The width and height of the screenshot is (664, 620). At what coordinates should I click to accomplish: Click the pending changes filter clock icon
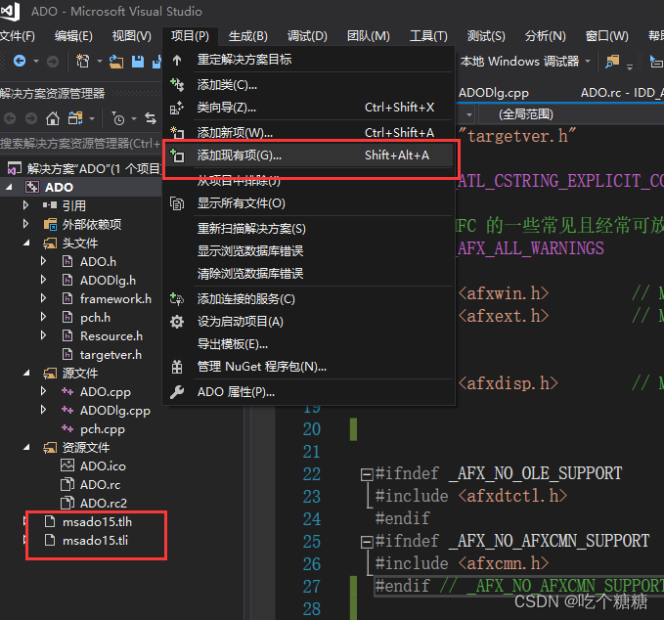click(118, 119)
